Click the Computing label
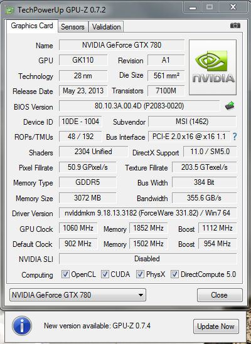This screenshot has height=344, width=251. (x=37, y=275)
